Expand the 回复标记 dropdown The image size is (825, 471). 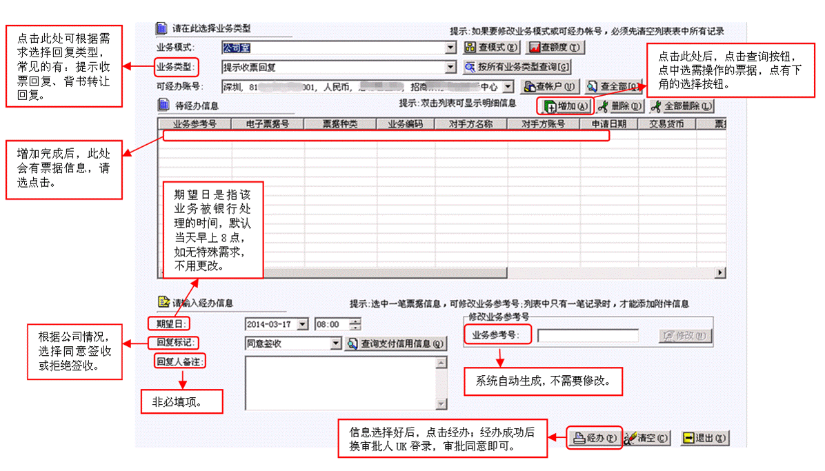336,343
